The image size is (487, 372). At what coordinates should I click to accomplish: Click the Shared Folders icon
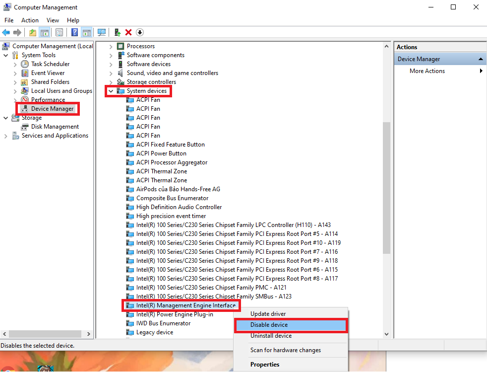pyautogui.click(x=24, y=82)
